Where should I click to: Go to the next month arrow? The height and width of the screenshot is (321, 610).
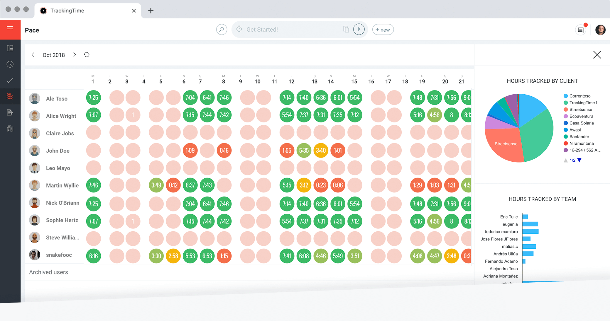(75, 55)
